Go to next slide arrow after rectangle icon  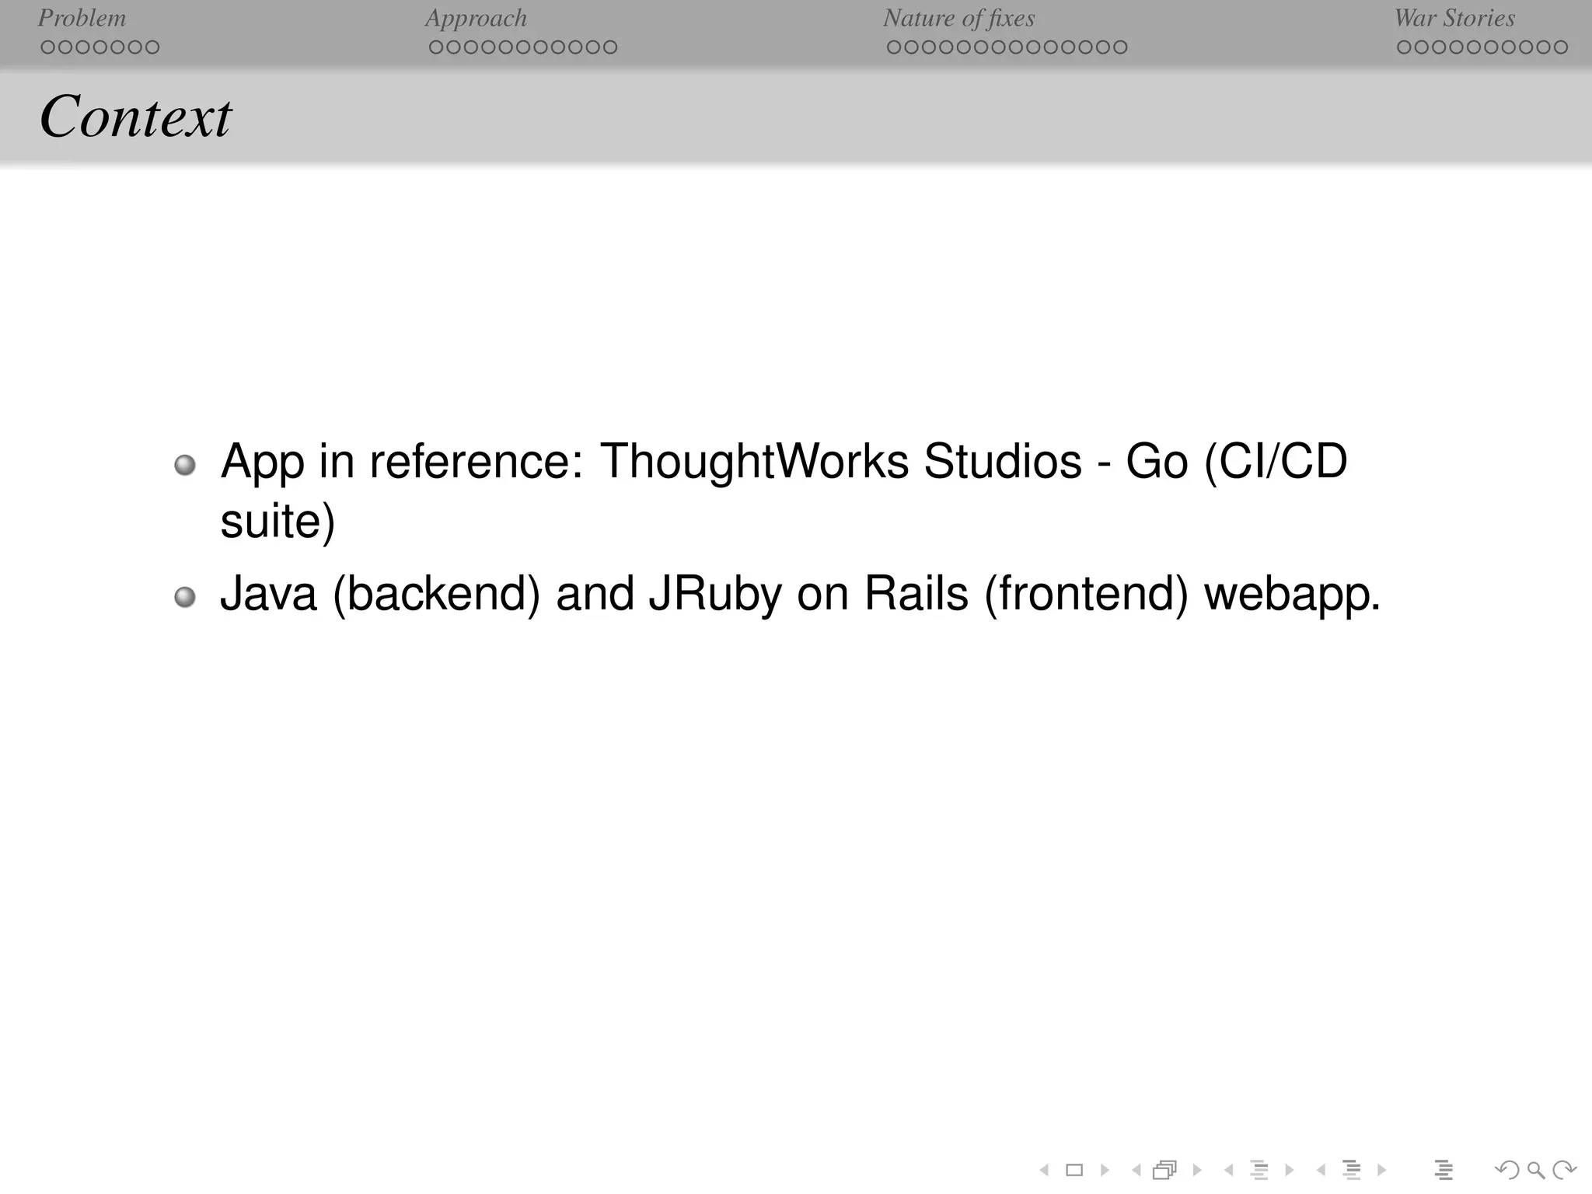click(1105, 1170)
